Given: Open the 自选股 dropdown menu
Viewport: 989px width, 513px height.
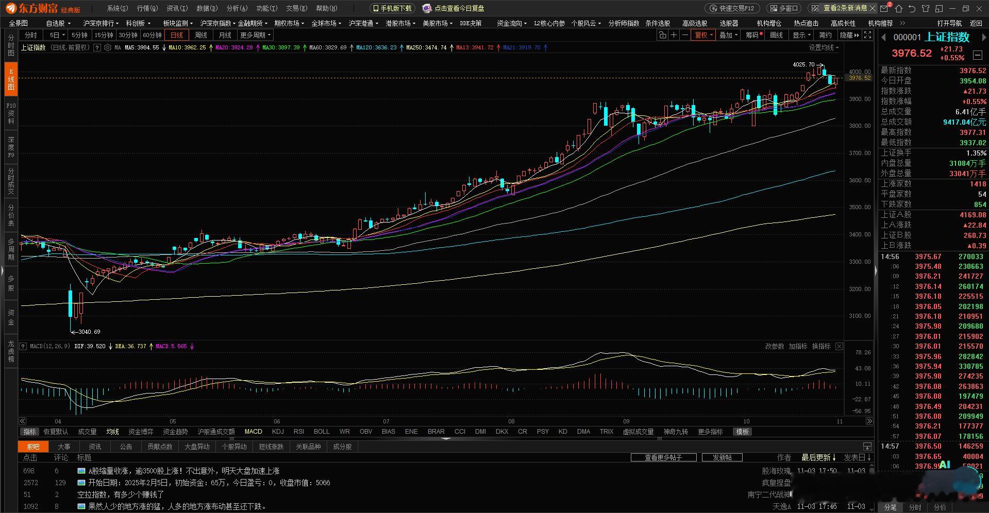Looking at the screenshot, I should point(58,23).
